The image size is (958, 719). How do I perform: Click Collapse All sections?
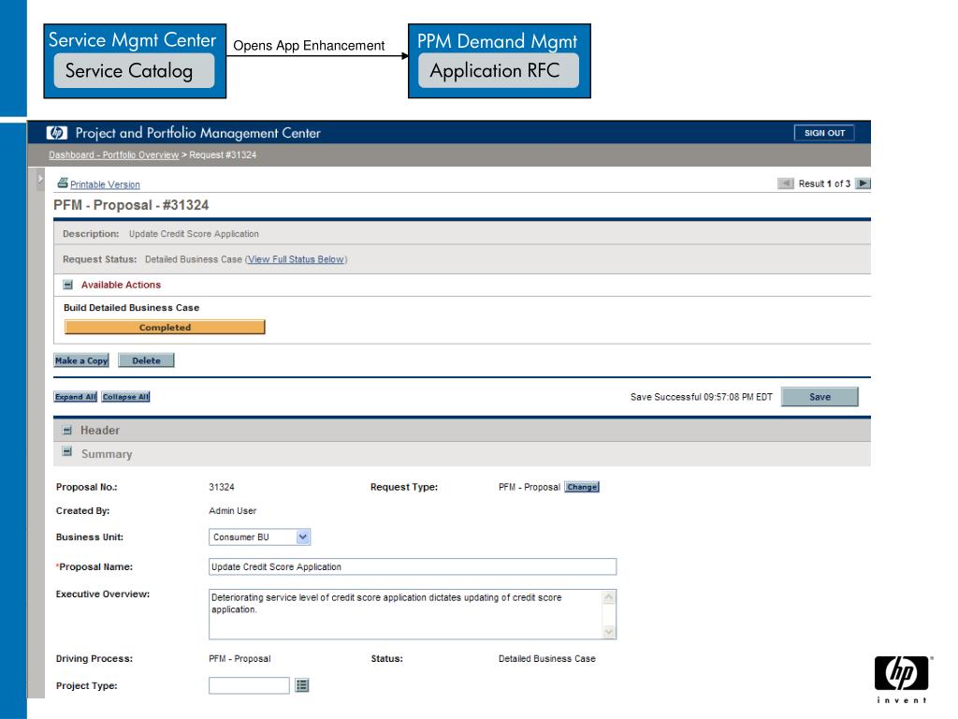click(125, 397)
